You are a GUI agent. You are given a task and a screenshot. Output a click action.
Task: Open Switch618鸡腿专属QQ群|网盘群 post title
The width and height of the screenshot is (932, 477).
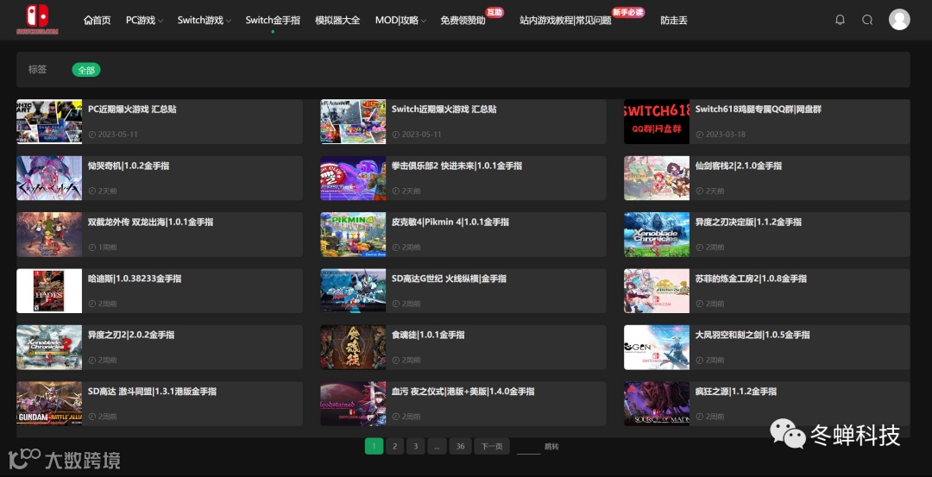[759, 110]
